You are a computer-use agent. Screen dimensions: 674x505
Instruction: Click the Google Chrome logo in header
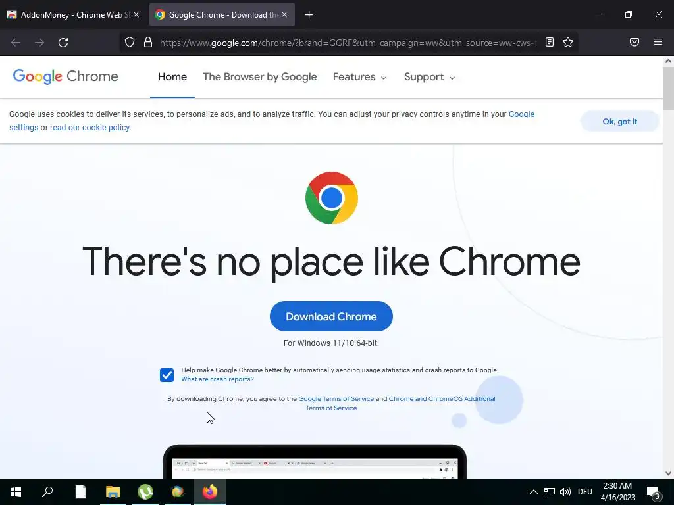[x=65, y=76]
